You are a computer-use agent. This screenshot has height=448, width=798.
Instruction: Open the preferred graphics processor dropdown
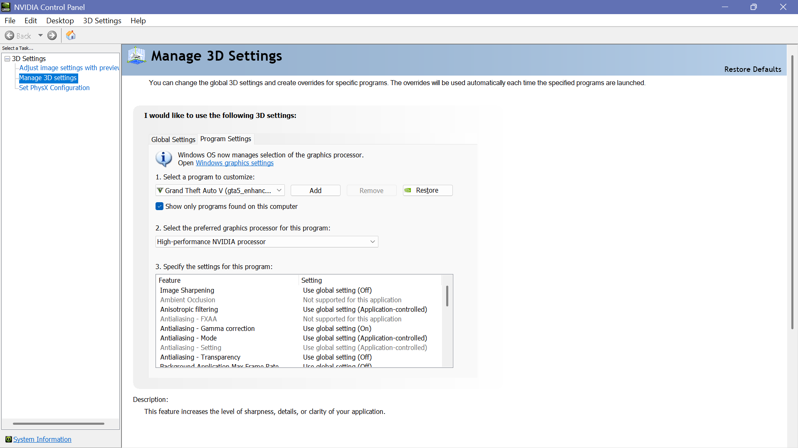tap(267, 242)
